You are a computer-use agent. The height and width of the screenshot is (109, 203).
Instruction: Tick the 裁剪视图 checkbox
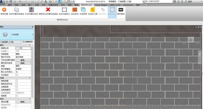pyautogui.click(x=17, y=81)
